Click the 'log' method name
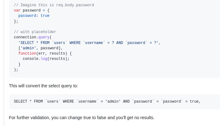Image resolution: width=220 pixels, height=126 pixels. click(44, 59)
